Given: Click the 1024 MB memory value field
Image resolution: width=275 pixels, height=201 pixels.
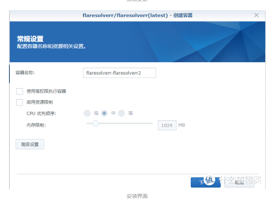Looking at the screenshot, I should [167, 125].
